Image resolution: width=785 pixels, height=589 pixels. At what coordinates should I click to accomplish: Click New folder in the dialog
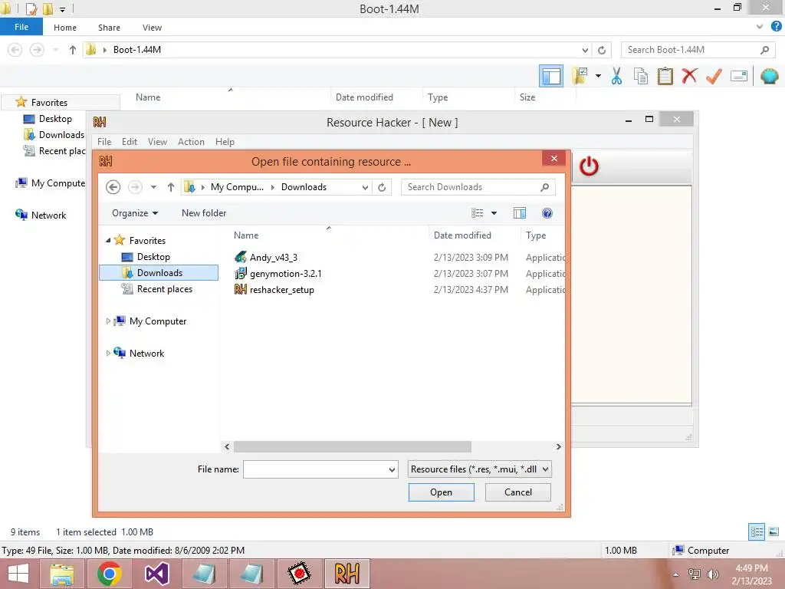click(204, 213)
